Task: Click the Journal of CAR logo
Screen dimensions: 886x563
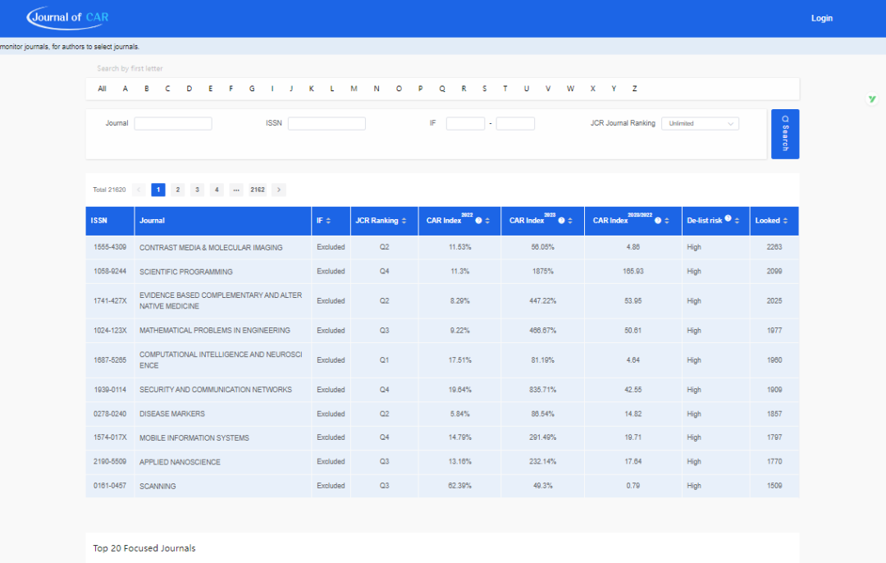Action: tap(68, 17)
